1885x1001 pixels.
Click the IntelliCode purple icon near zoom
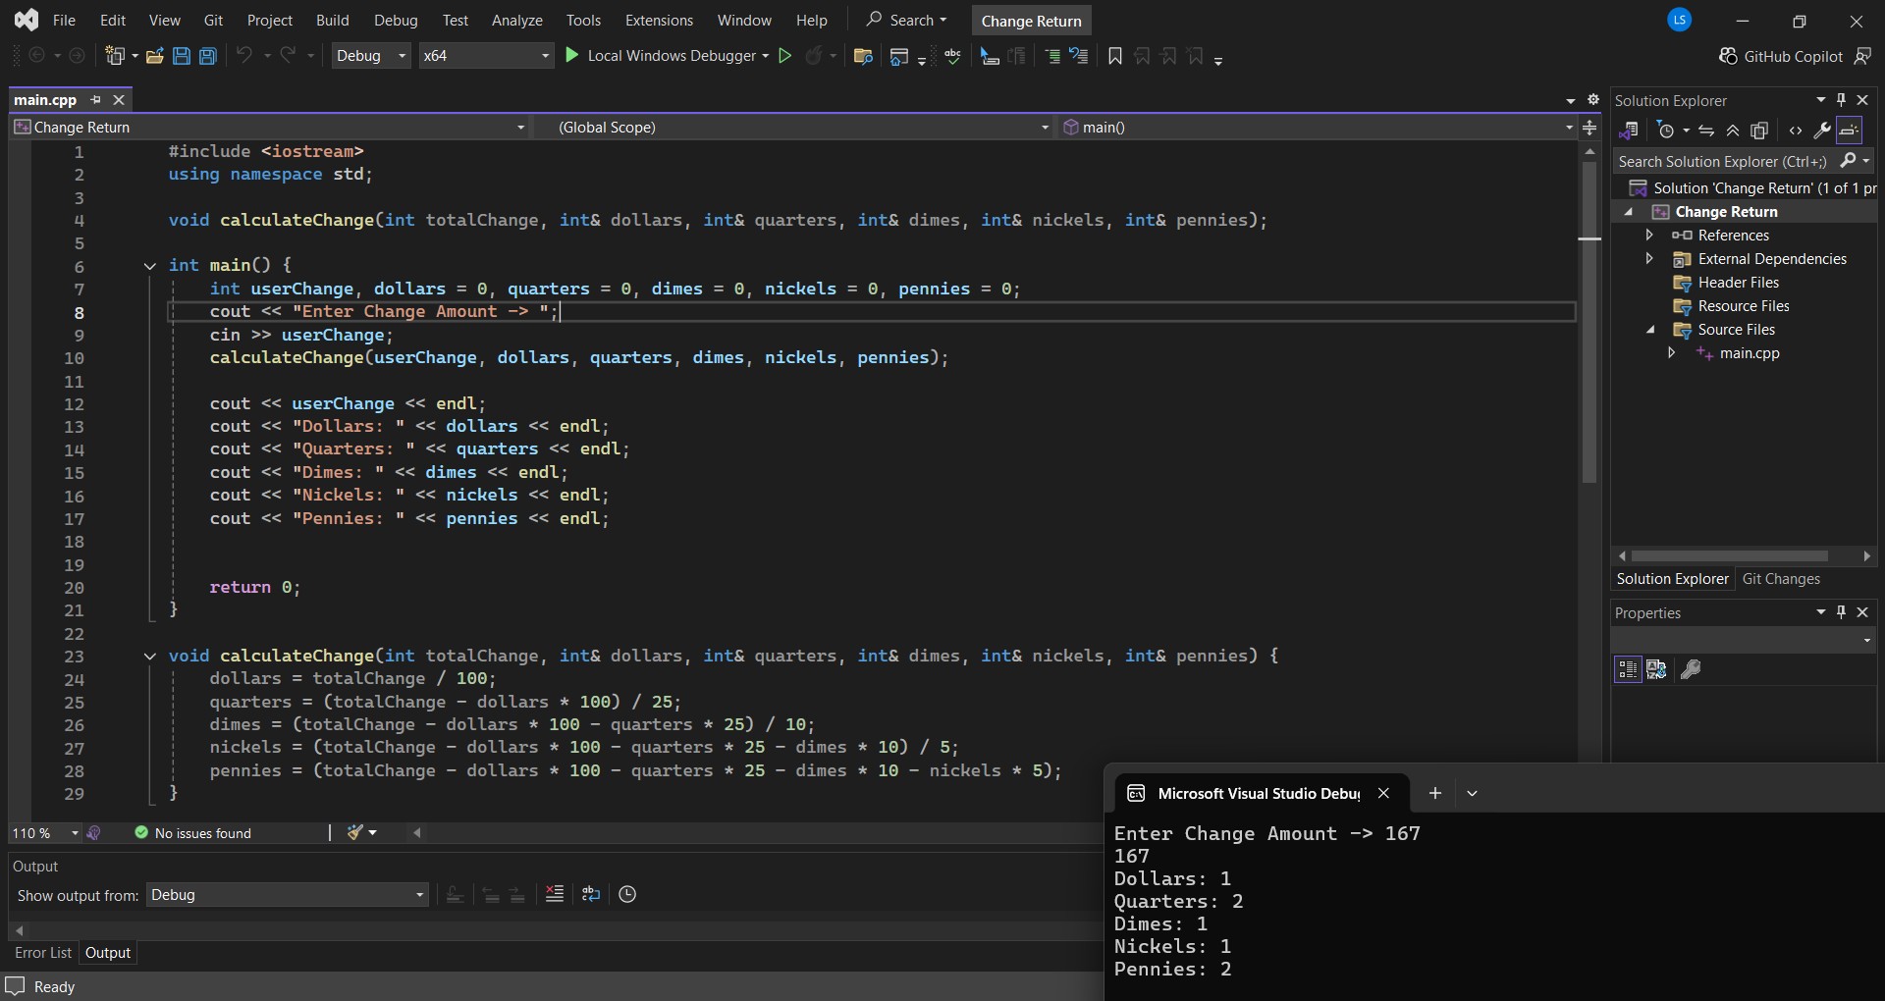pos(94,832)
